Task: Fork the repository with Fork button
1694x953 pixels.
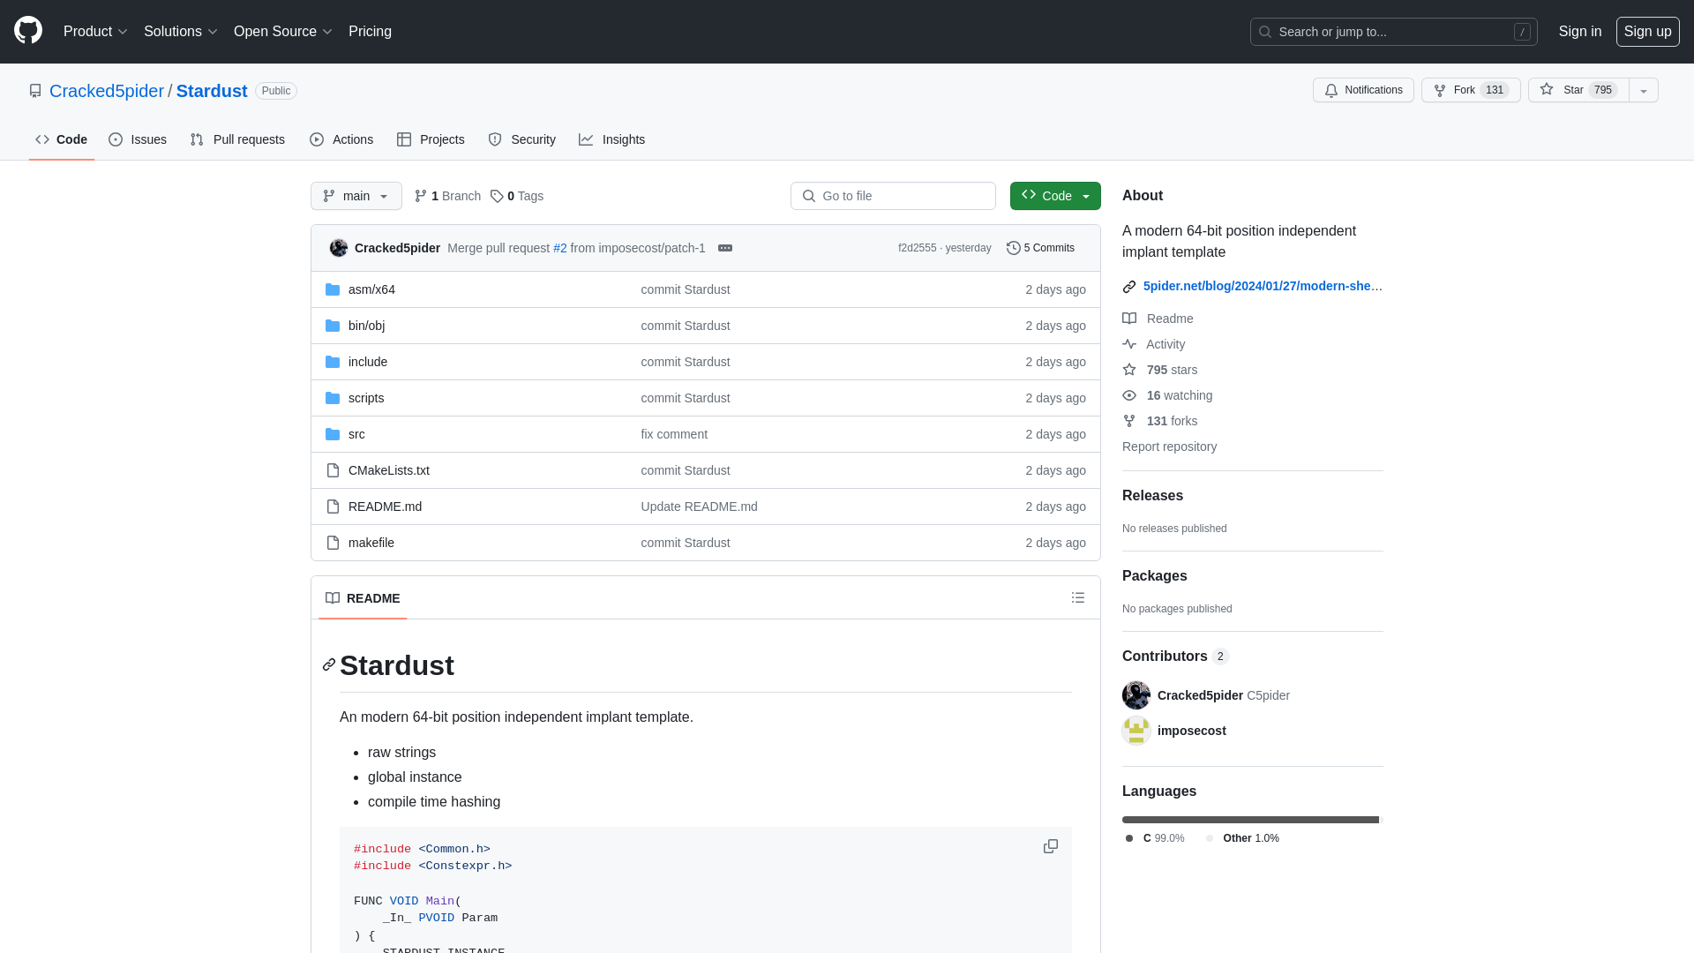Action: click(1471, 90)
